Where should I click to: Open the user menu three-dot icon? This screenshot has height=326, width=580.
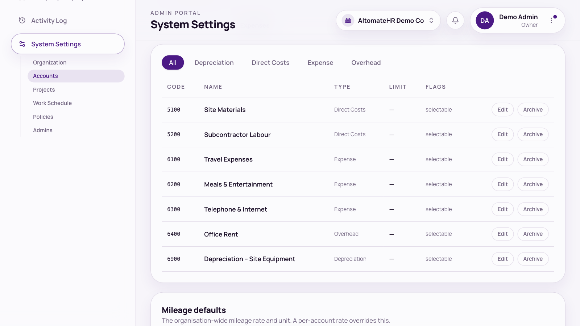tap(551, 20)
